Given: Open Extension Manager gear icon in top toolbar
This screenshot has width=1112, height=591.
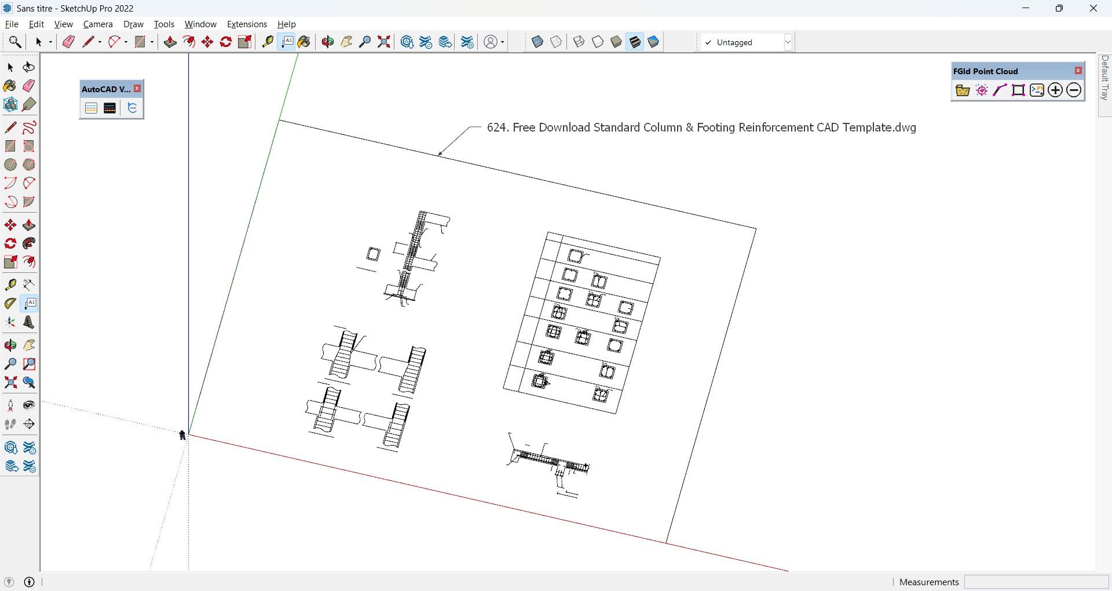Looking at the screenshot, I should [x=467, y=42].
